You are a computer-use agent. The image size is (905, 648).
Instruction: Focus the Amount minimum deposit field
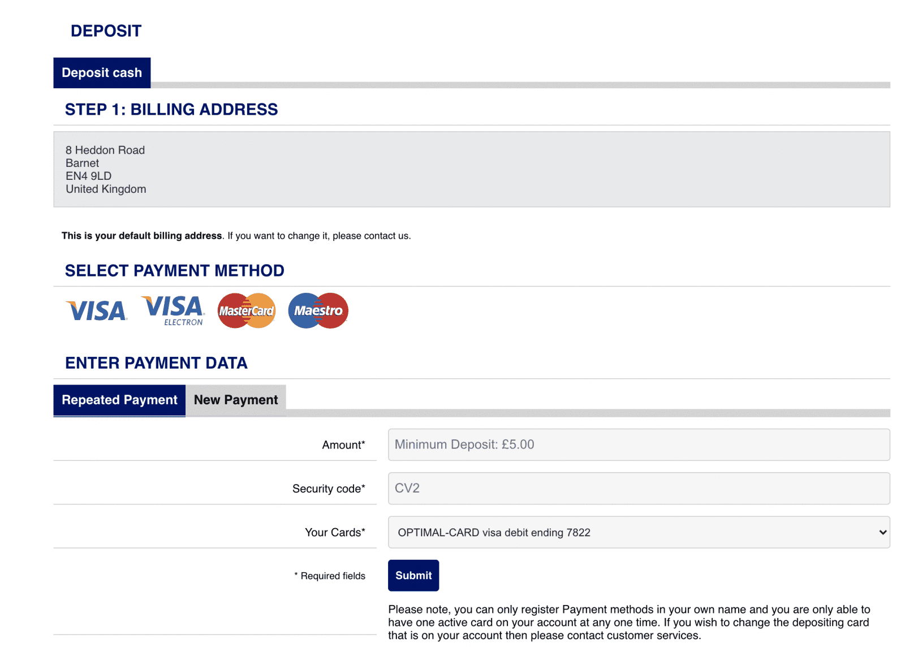pyautogui.click(x=639, y=444)
